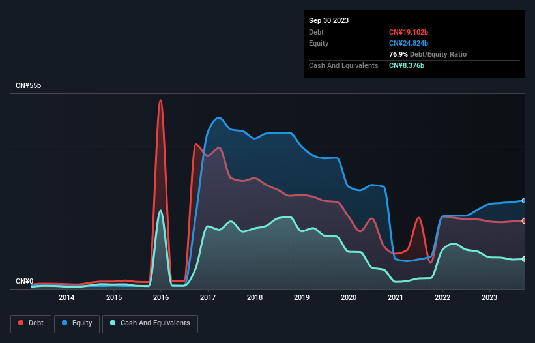The image size is (535, 343).
Task: Toggle the Equity series legend button
Action: [77, 323]
